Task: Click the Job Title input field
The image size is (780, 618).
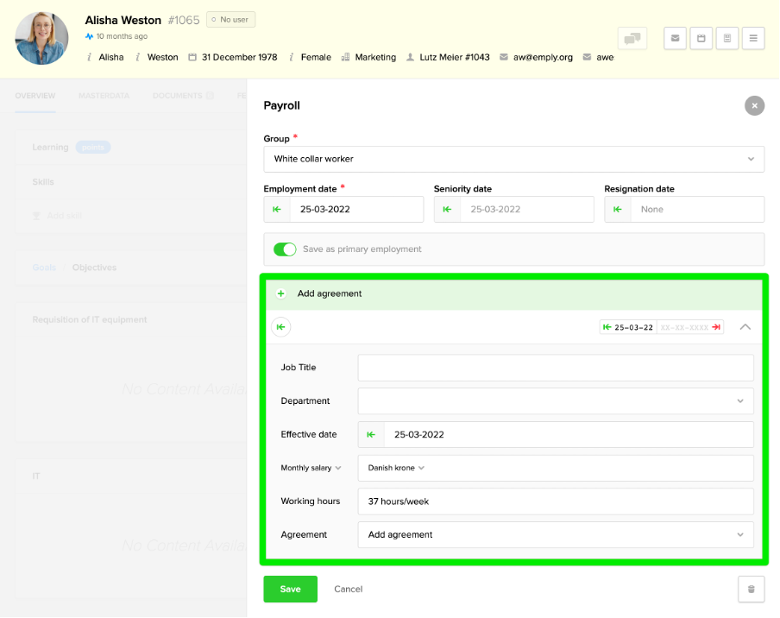Action: pos(555,368)
